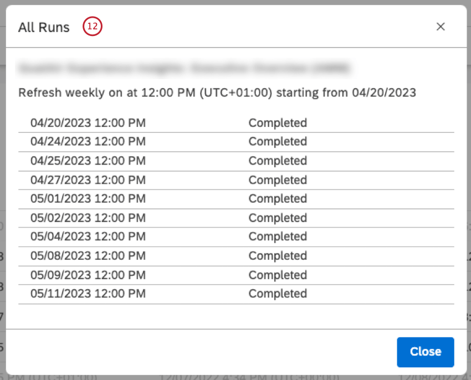Select the 04/27/2023 12:00 PM run
This screenshot has width=471, height=380.
(88, 180)
